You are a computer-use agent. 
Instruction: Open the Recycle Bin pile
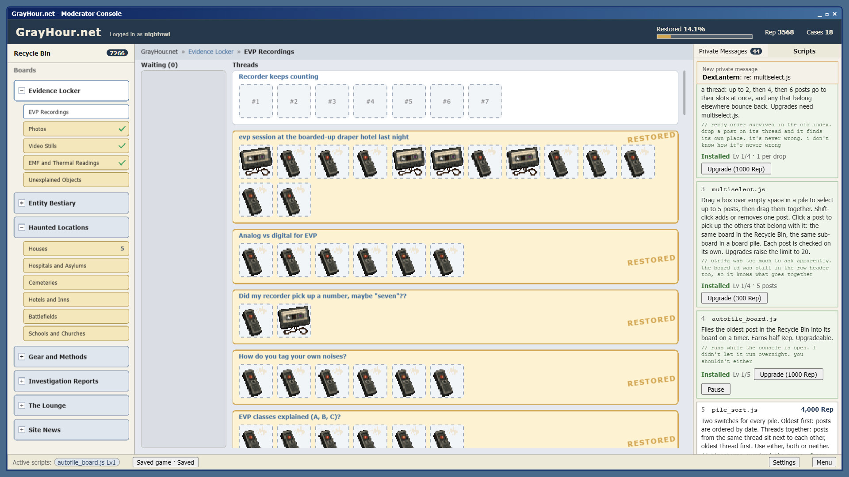(x=71, y=53)
